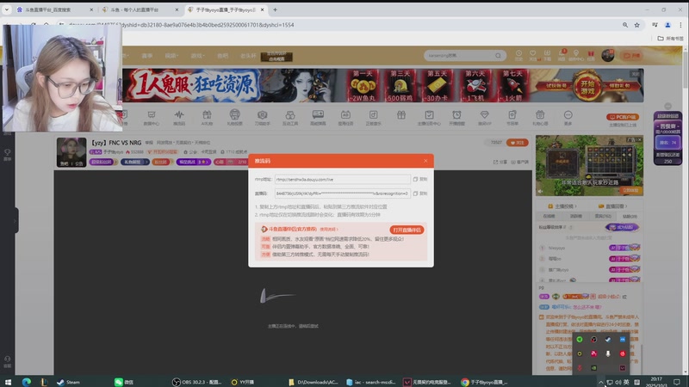This screenshot has height=387, width=689.
Task: Click the purple become-a-fan button
Action: (622, 227)
